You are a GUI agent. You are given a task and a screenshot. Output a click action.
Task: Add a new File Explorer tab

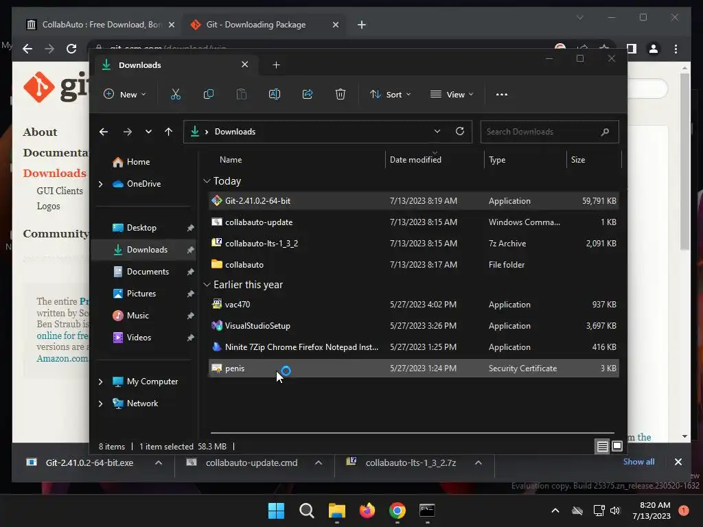click(276, 65)
